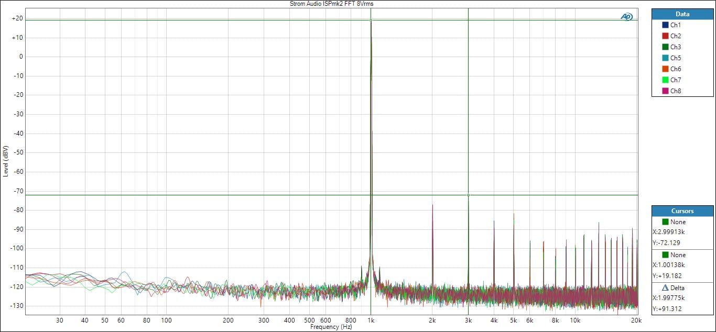716x332 pixels.
Task: Click the AP logo in the graph corner
Action: point(626,17)
